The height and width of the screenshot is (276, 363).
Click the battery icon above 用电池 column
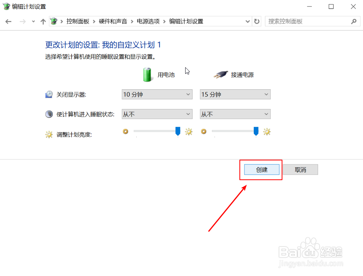(147, 74)
